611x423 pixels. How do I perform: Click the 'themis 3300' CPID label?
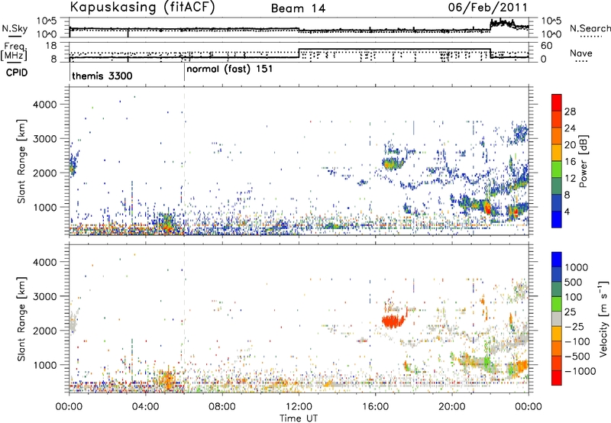pos(102,76)
